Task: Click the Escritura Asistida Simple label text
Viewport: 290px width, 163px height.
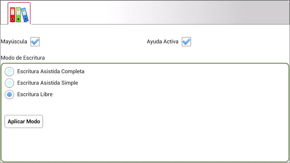Action: [48, 83]
